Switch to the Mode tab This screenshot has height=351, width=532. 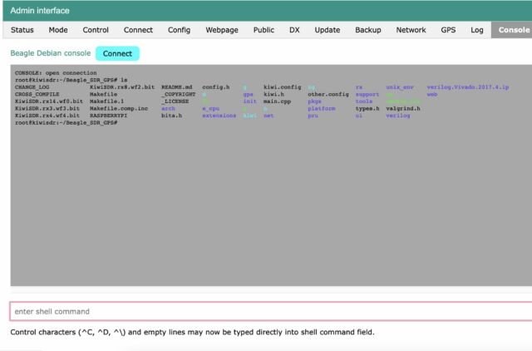tap(58, 30)
